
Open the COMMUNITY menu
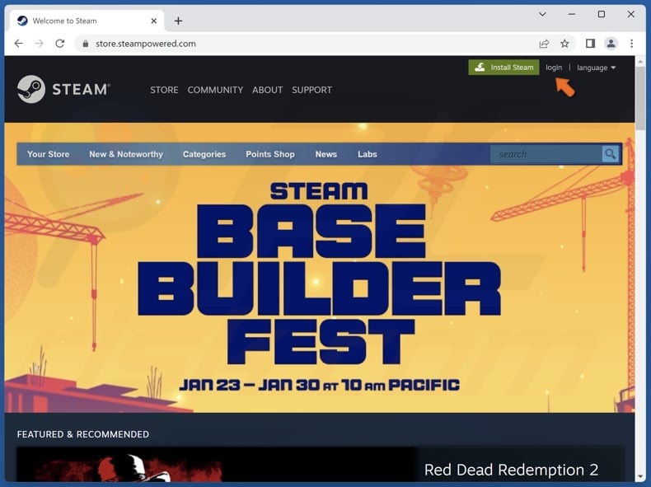pyautogui.click(x=215, y=90)
